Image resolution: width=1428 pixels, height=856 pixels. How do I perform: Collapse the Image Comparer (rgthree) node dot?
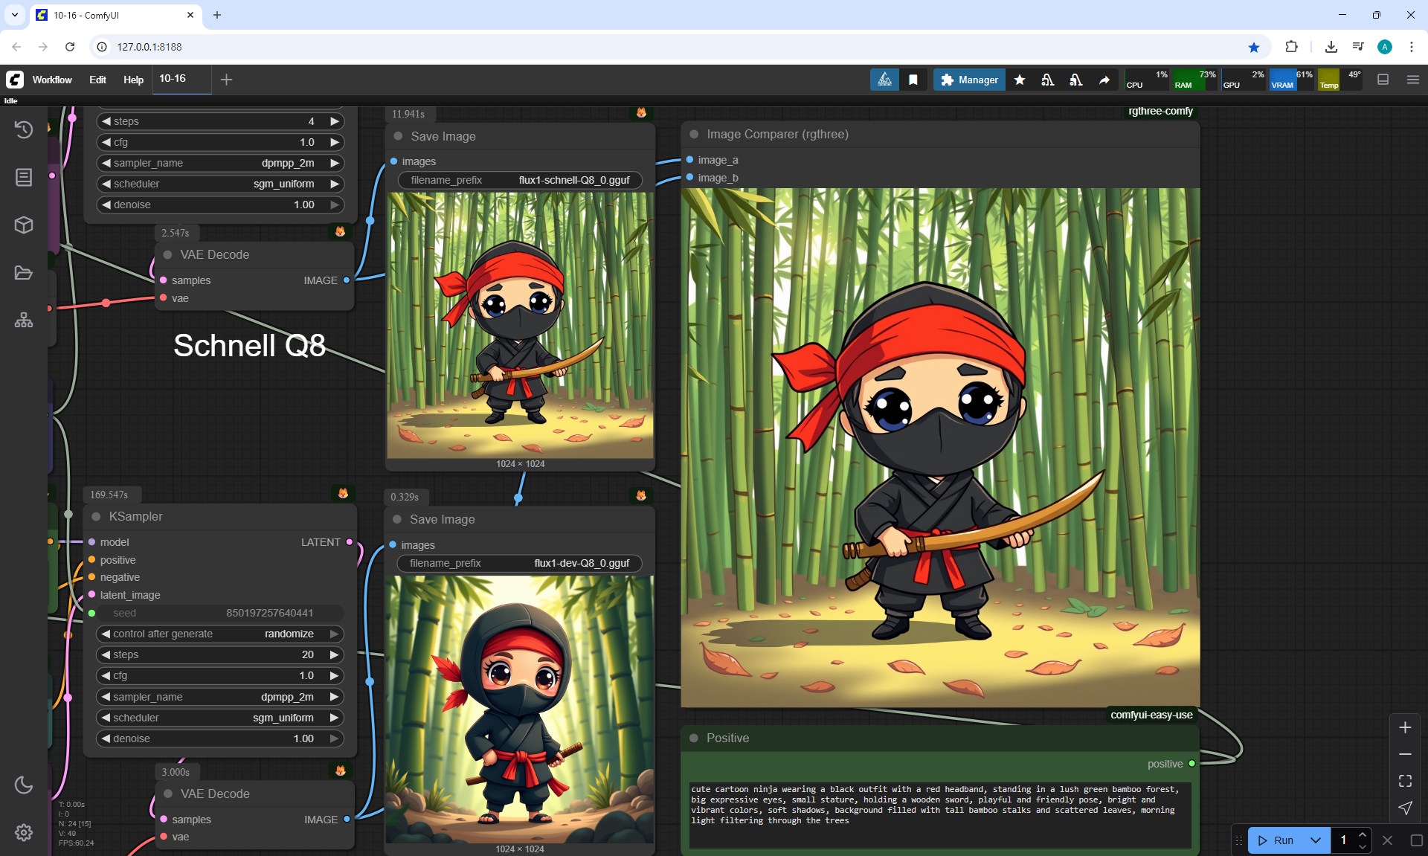694,135
